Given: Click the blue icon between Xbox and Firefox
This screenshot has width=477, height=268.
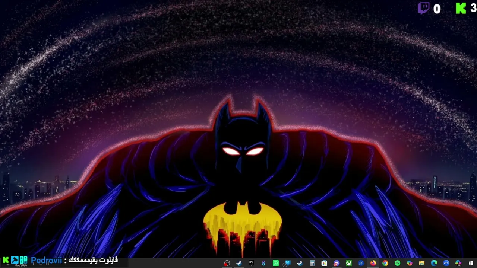Looking at the screenshot, I should tap(361, 263).
